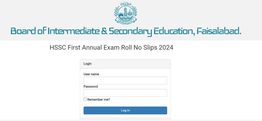Focus the Password input field
Image resolution: width=262 pixels, height=121 pixels.
tap(125, 93)
